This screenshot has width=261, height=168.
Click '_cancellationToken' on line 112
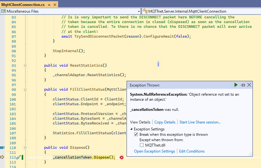click(x=72, y=157)
